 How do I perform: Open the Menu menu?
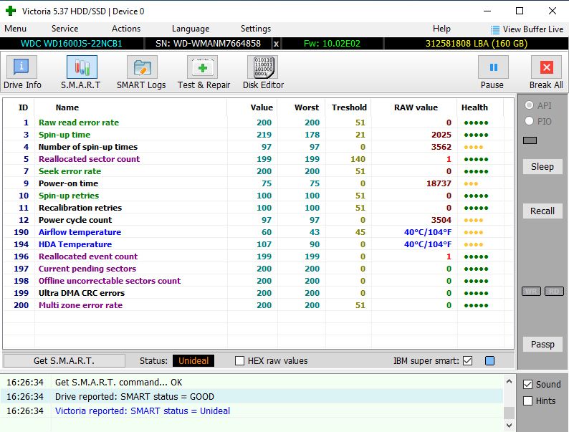click(x=15, y=29)
